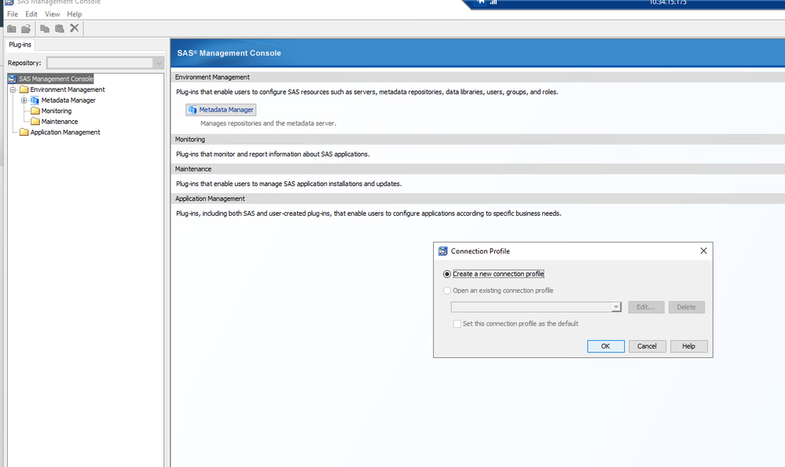Screen dimensions: 785x467
Task: Click the Application Management folder icon in the tree
Action: [x=24, y=132]
